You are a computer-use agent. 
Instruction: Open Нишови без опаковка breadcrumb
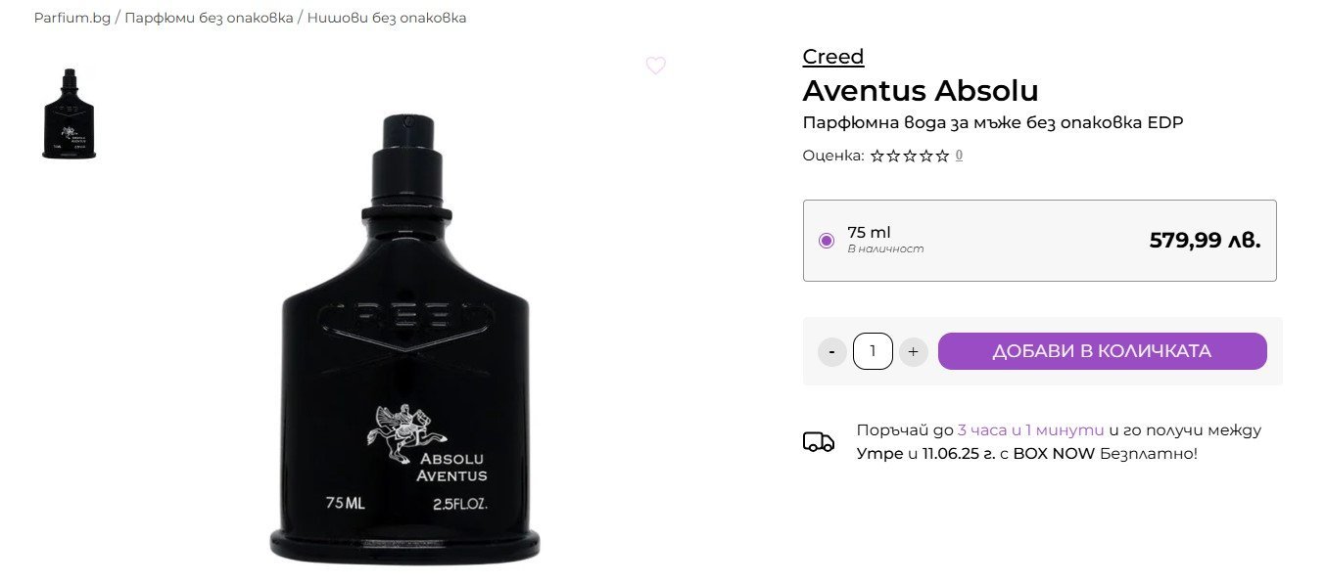[x=387, y=19]
